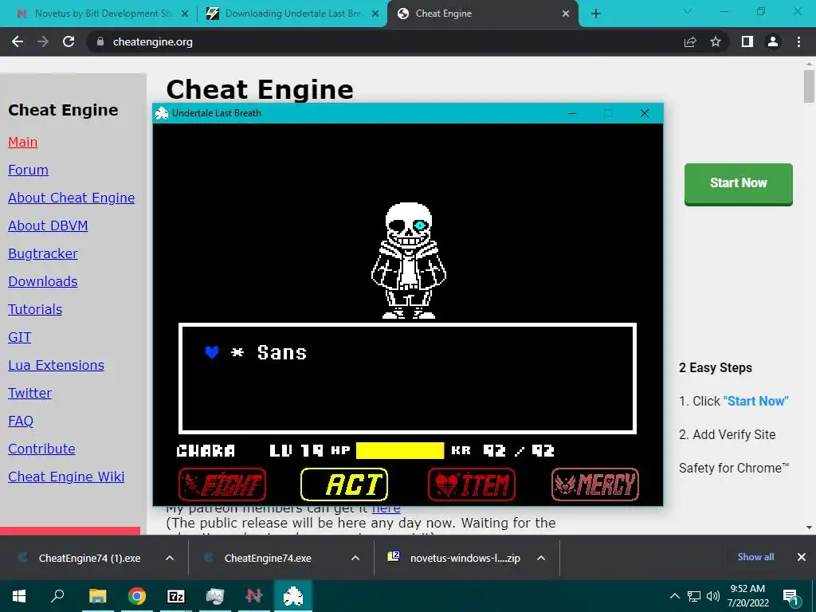Open About DBVM link
The image size is (816, 612).
tap(48, 226)
